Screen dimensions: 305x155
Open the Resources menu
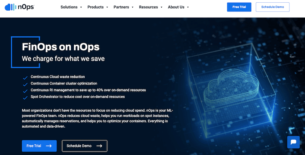click(148, 7)
